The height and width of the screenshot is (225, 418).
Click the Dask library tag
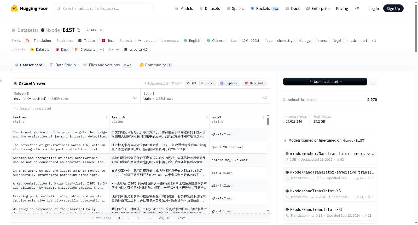point(62,49)
